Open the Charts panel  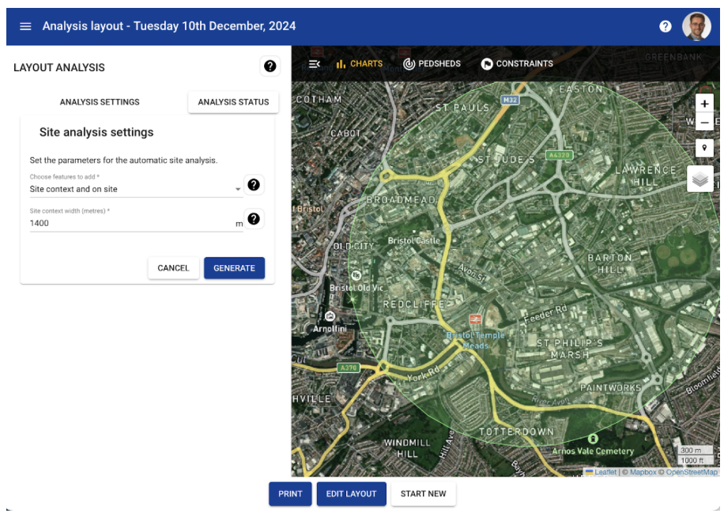point(359,64)
